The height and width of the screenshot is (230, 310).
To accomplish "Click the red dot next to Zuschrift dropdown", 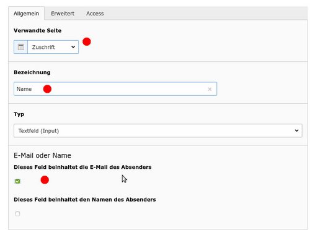I will (87, 41).
